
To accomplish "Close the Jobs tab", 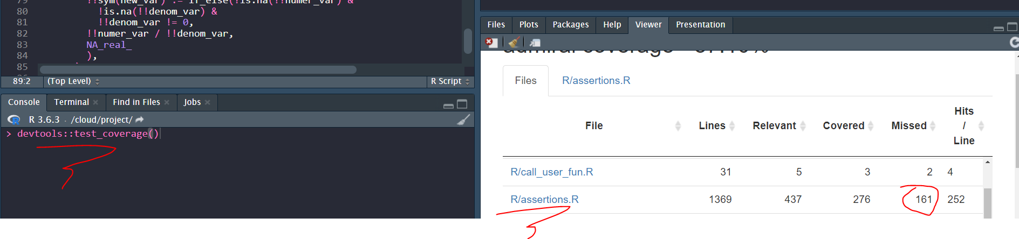I will click(207, 102).
